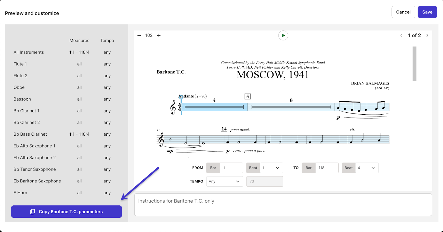Click Bb Bass Clarinet measures 1:1 - 118:4
This screenshot has height=232, width=443.
tap(79, 134)
